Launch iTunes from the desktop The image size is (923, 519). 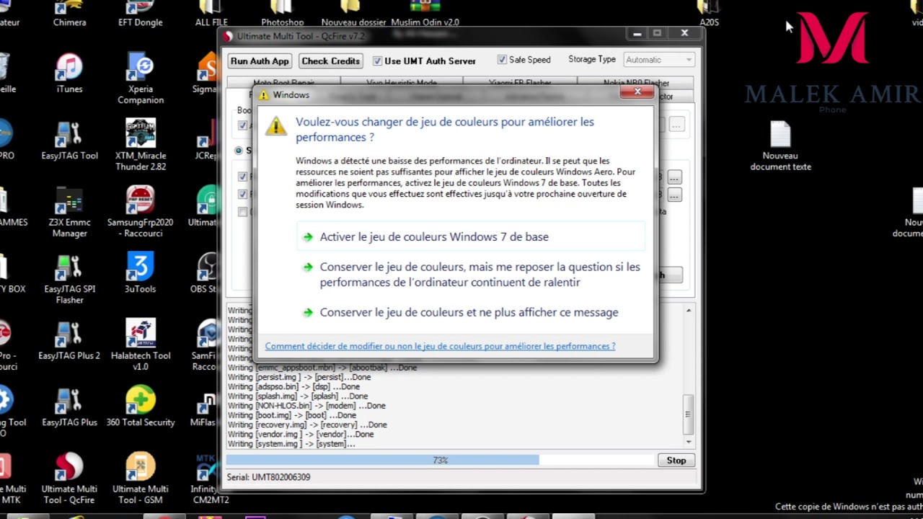tap(69, 74)
